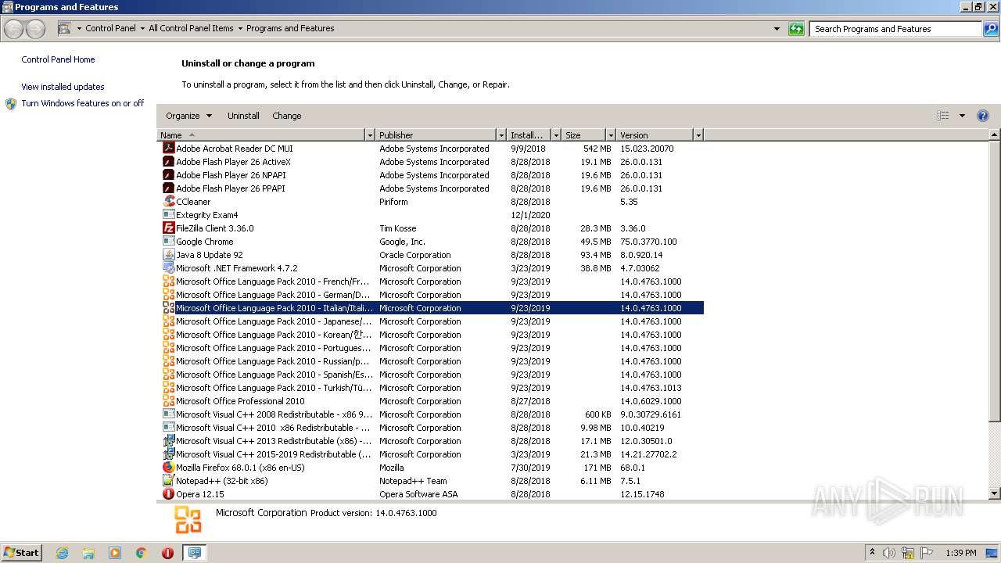This screenshot has height=563, width=1001.
Task: Click the volume icon in system tray
Action: tap(889, 553)
